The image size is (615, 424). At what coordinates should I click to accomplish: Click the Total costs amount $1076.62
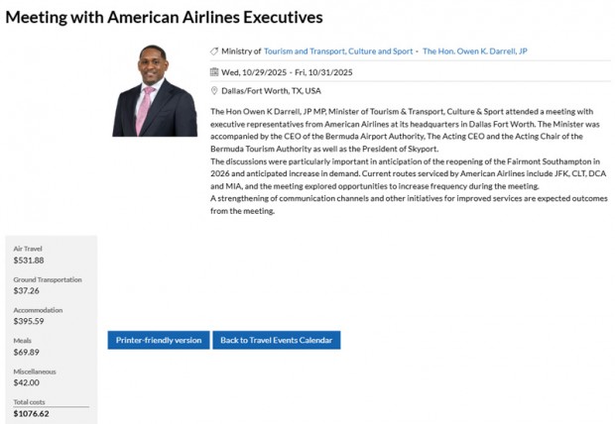coord(31,414)
